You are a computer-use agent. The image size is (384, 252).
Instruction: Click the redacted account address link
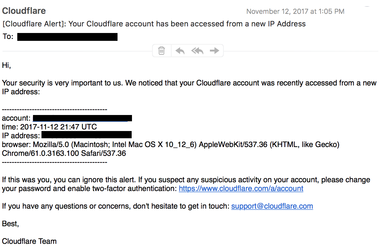tap(82, 118)
